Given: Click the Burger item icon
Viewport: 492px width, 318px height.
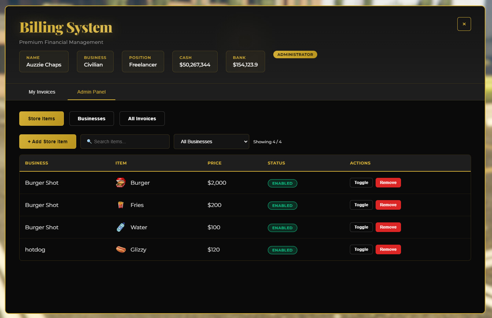Looking at the screenshot, I should click(121, 183).
